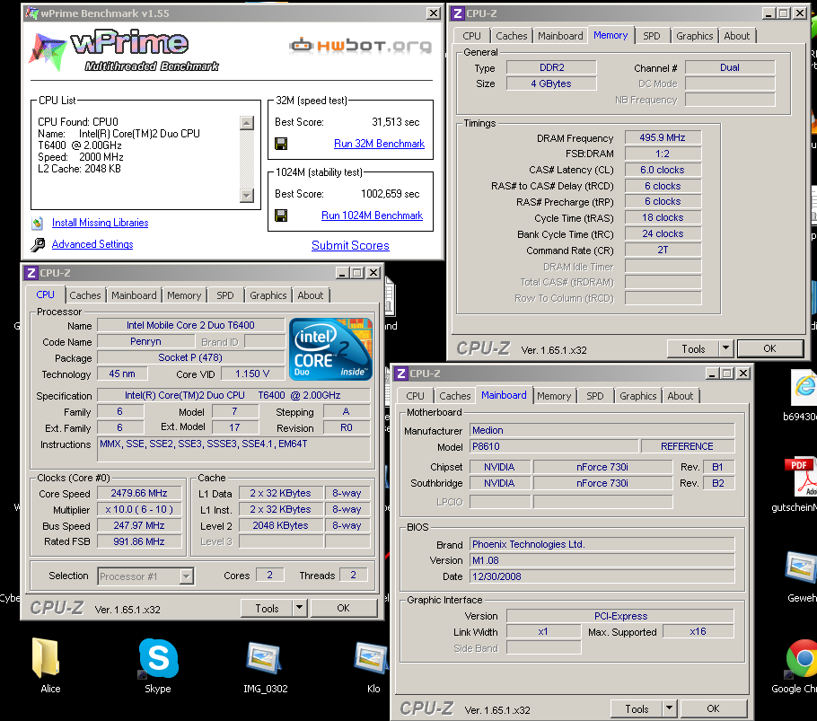Screen dimensions: 817x721
Task: Select the CPU tab in Mainboard window
Action: (415, 396)
